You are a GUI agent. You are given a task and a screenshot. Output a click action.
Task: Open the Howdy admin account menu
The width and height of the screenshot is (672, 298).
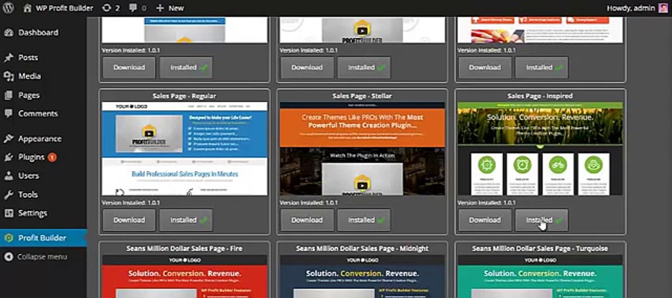click(x=637, y=8)
